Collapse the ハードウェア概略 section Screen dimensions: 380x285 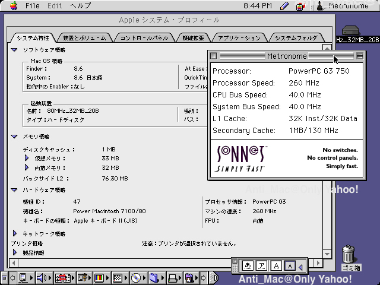14,190
